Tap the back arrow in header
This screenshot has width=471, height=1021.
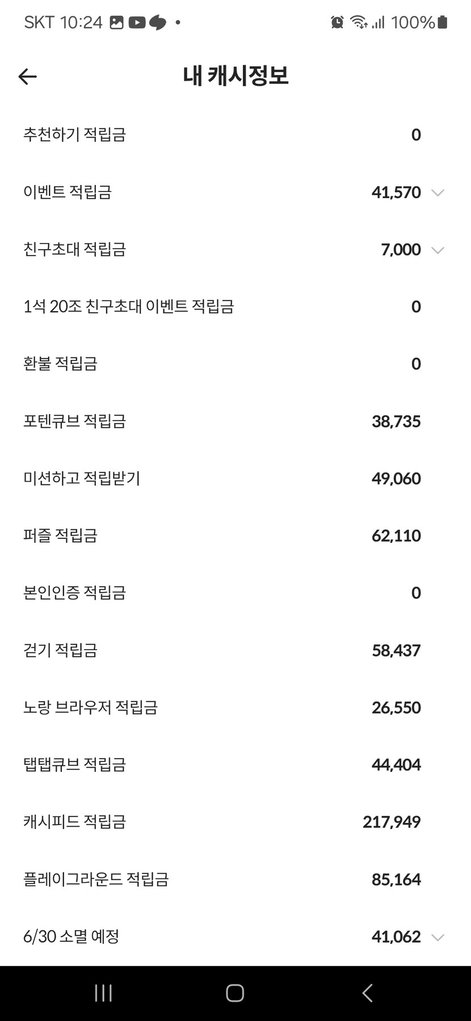[27, 76]
